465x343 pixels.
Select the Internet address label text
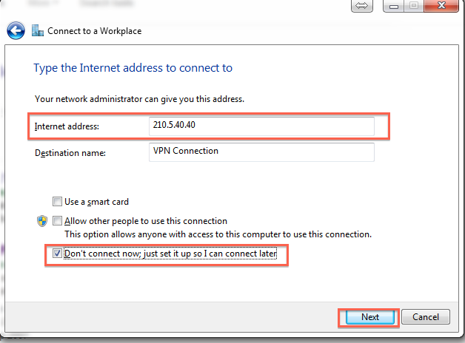click(x=67, y=126)
